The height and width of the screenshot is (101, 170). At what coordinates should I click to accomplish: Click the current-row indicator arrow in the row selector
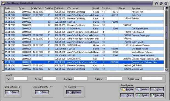[3, 62]
